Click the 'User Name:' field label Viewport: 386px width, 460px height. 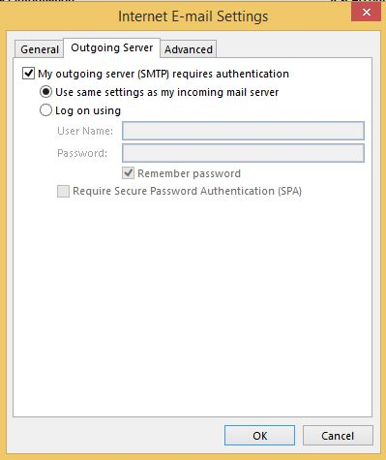coord(85,131)
